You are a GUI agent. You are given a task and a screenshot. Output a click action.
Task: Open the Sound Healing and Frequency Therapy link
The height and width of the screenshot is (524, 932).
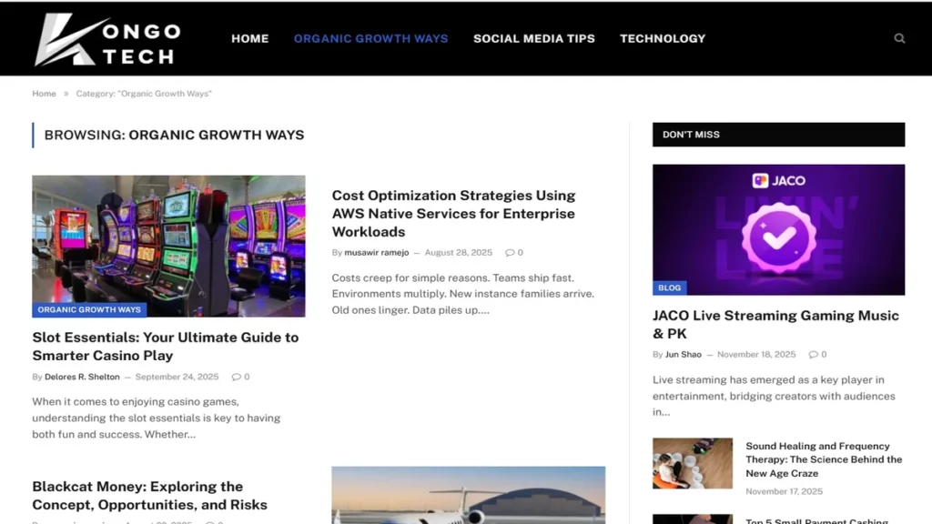(822, 459)
